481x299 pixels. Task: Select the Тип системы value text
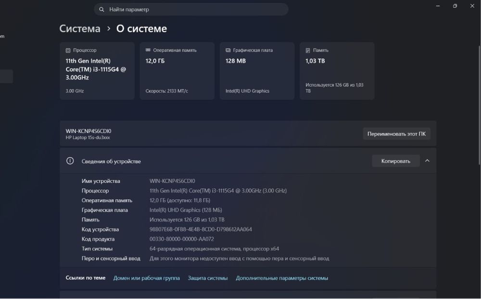point(214,248)
